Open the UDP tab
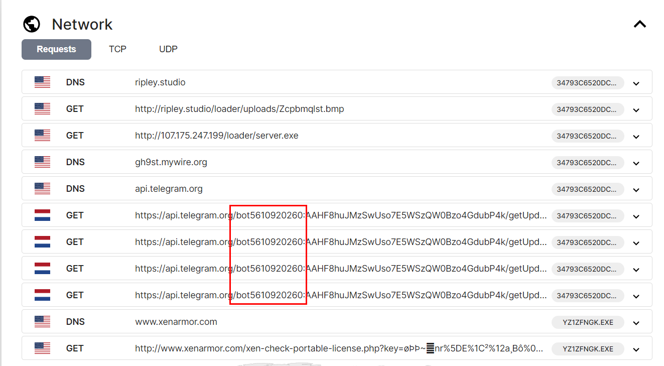 (x=168, y=49)
